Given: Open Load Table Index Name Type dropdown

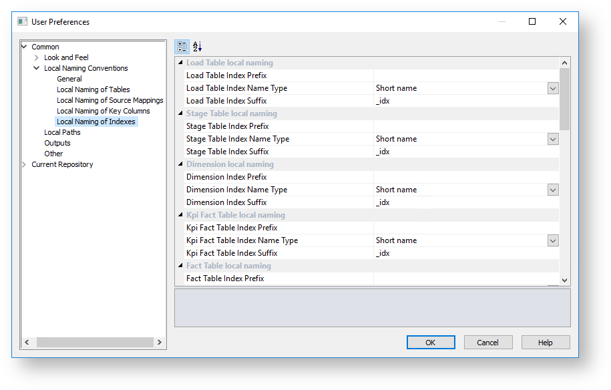Looking at the screenshot, I should pyautogui.click(x=553, y=88).
